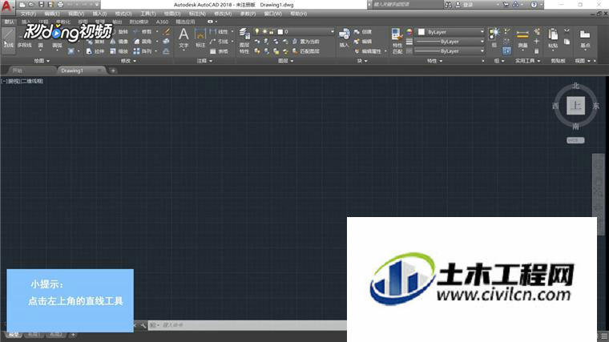
Task: Click the Help question mark icon
Action: (x=534, y=5)
